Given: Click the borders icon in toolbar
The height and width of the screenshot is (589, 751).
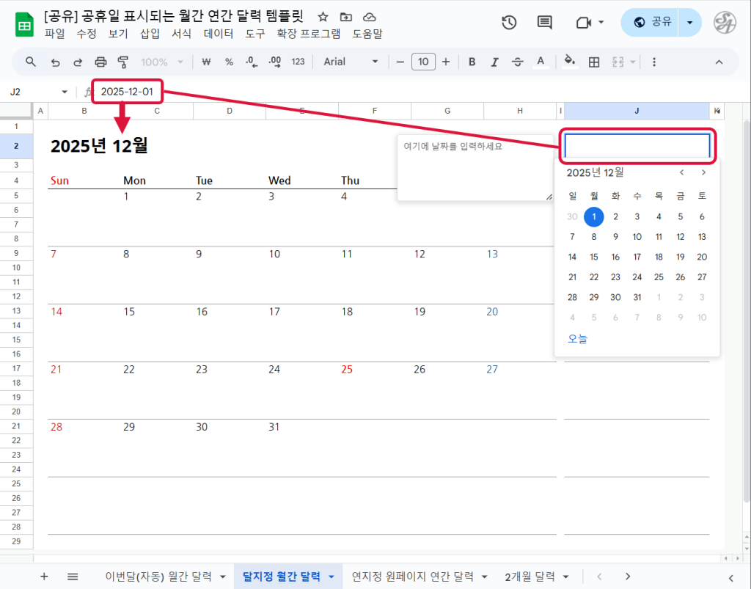Looking at the screenshot, I should click(595, 62).
